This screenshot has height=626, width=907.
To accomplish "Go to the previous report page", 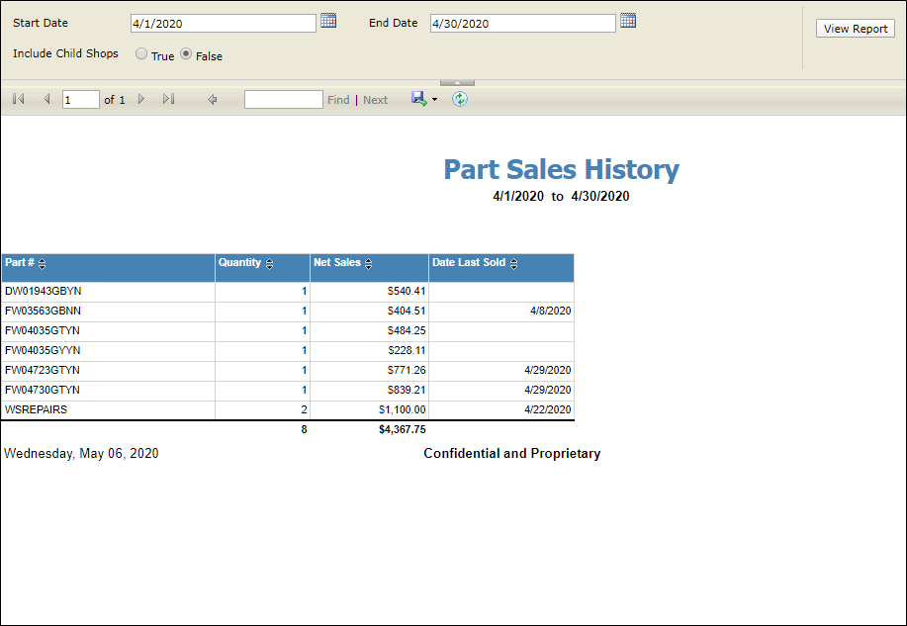I will (x=46, y=99).
